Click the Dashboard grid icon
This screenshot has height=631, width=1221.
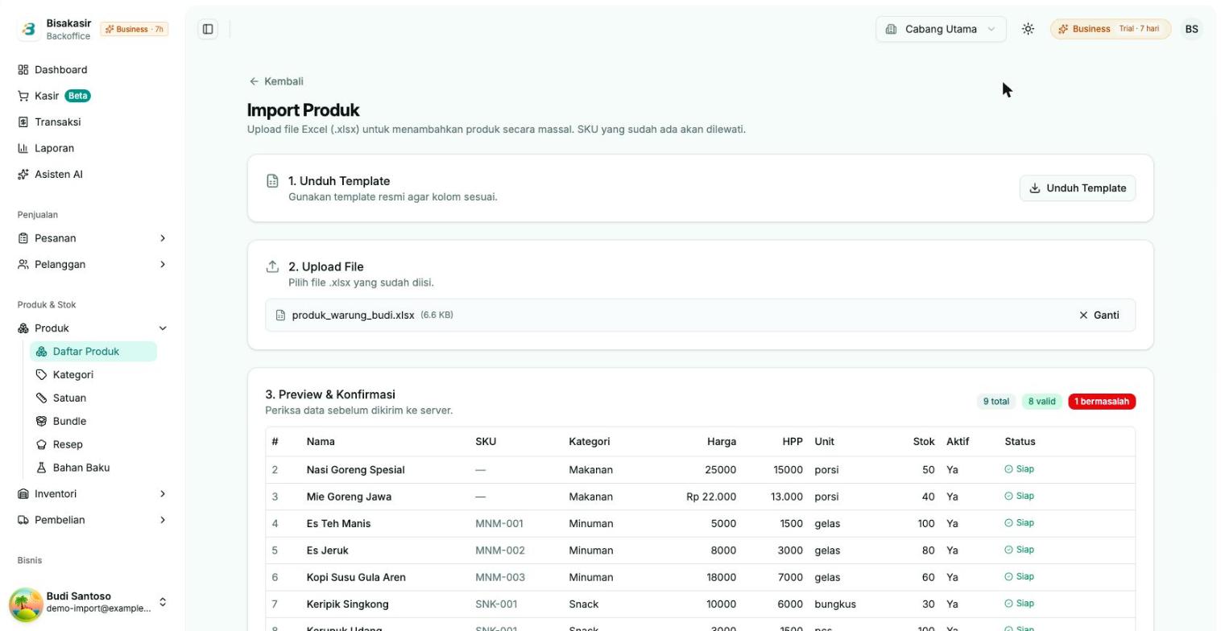click(23, 70)
